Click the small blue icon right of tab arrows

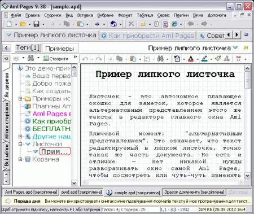pos(246,35)
